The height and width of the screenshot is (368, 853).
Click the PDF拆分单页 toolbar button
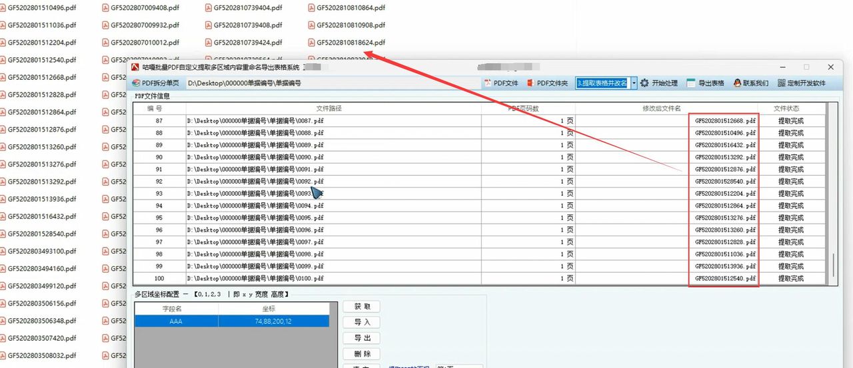point(156,83)
